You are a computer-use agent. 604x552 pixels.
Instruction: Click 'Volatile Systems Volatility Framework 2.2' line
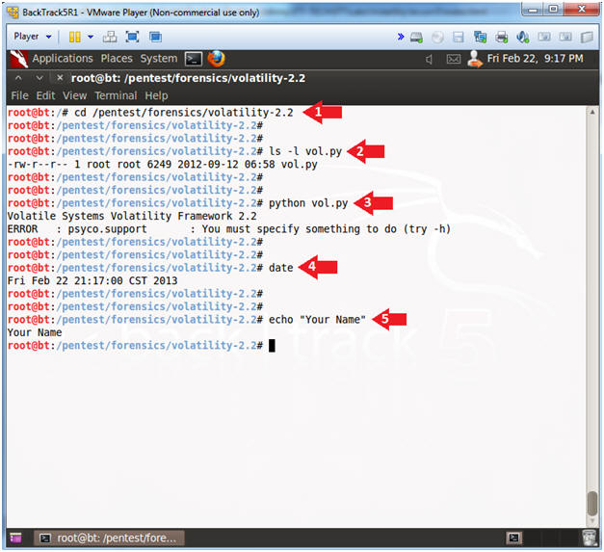click(132, 216)
